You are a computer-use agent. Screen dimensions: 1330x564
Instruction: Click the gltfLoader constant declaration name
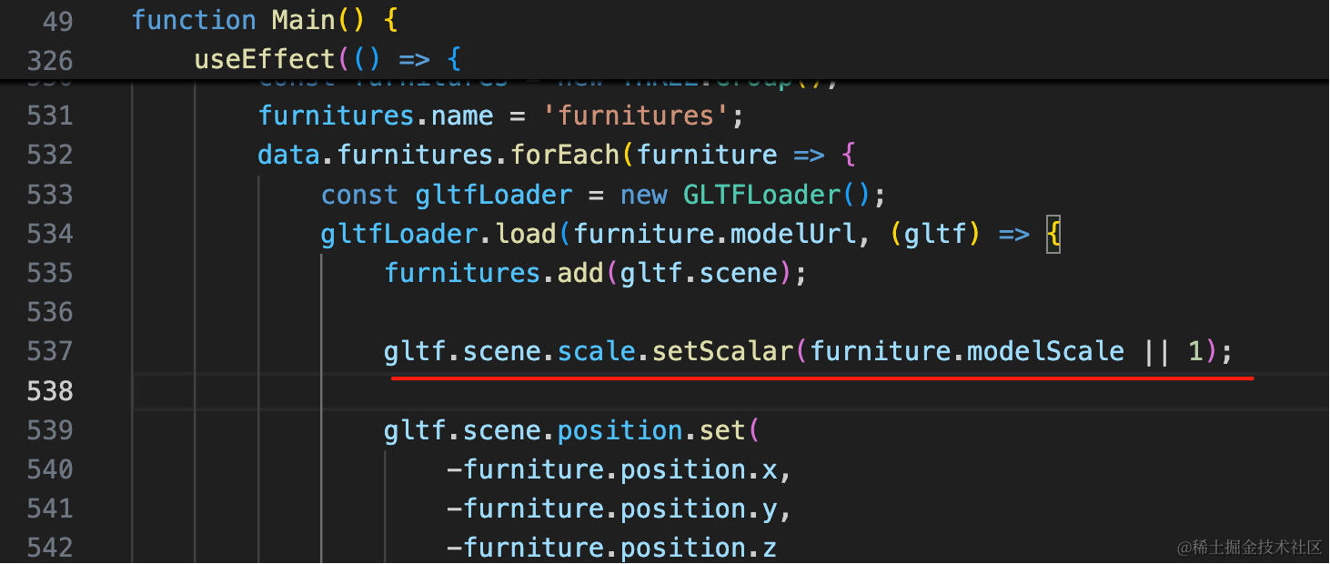(x=493, y=195)
